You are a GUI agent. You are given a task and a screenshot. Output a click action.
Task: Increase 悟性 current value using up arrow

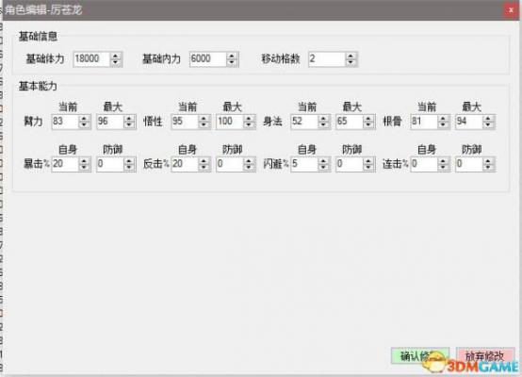204,119
